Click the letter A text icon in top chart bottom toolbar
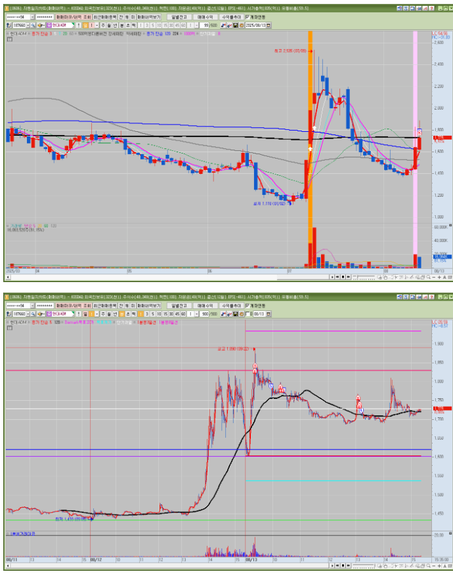Screen dimensions: 453x576 (x=444, y=277)
